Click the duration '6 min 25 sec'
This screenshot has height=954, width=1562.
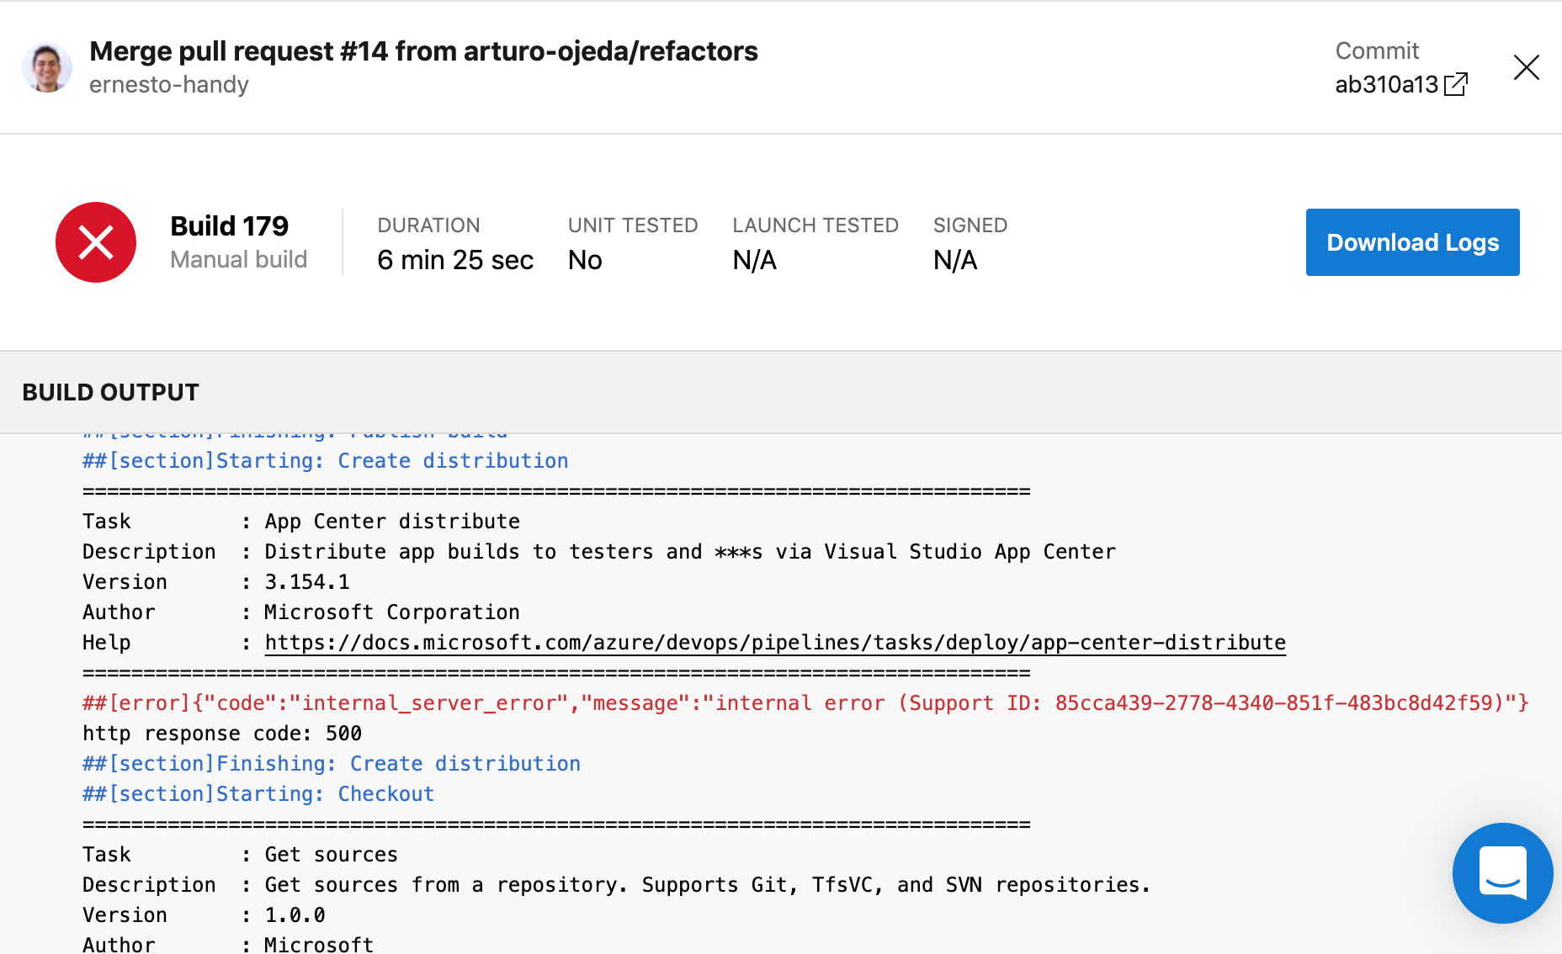455,260
